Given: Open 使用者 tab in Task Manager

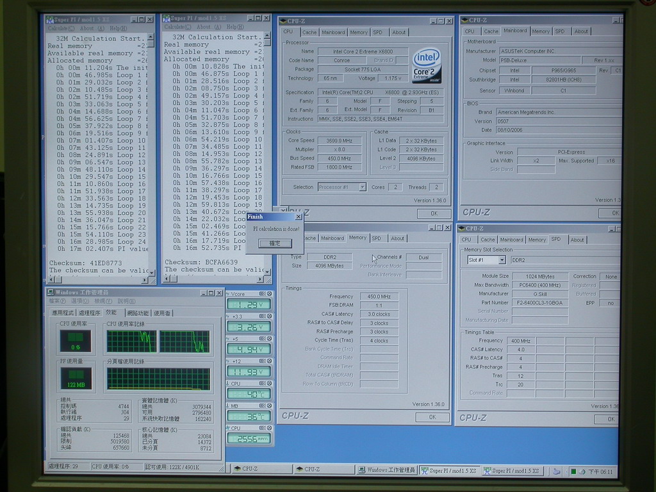Looking at the screenshot, I should point(162,313).
